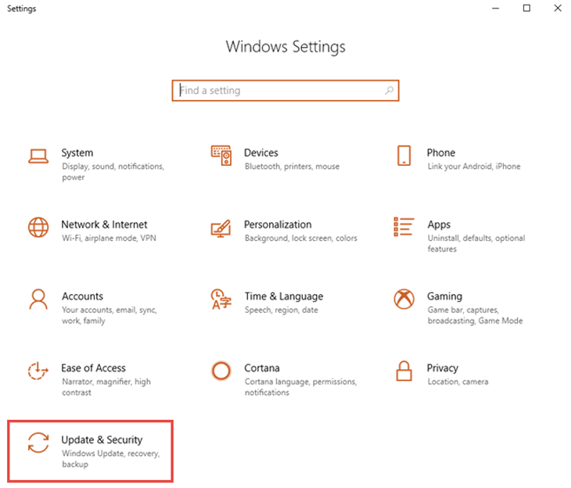Select the Cortana circle icon
The image size is (571, 488).
click(221, 371)
